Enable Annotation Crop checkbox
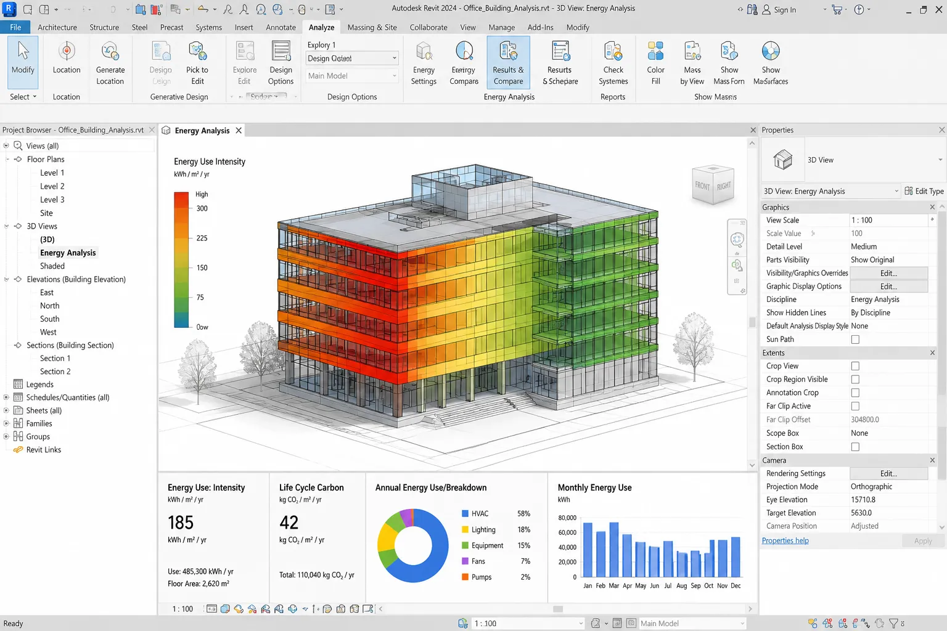This screenshot has width=947, height=631. click(855, 393)
